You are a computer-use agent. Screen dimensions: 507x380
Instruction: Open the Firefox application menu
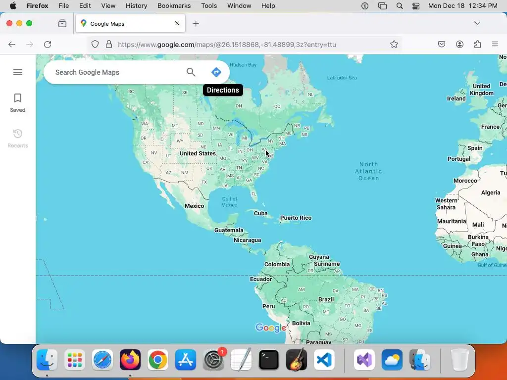click(x=495, y=44)
